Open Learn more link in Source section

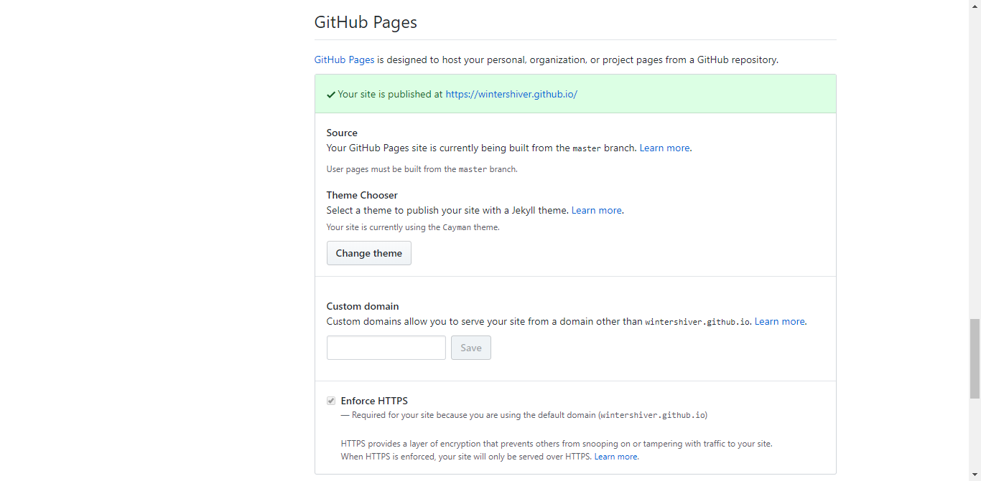click(x=664, y=148)
